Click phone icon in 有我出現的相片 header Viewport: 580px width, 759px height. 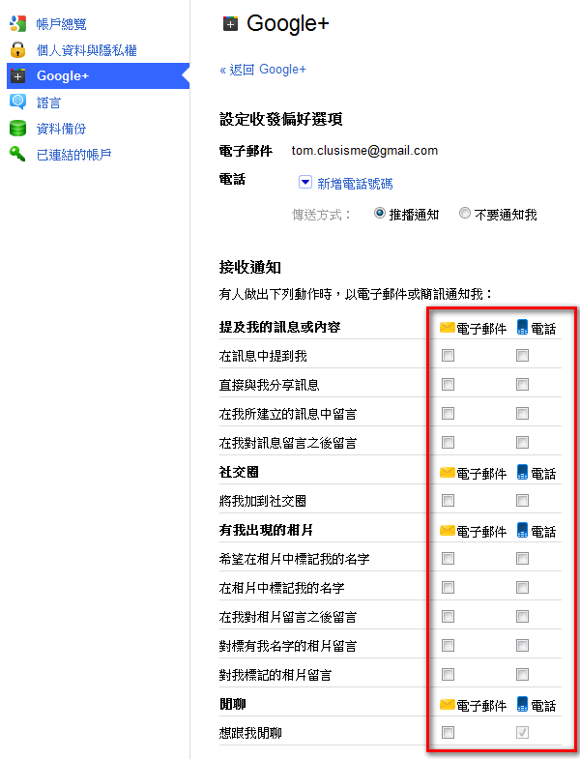coord(522,530)
